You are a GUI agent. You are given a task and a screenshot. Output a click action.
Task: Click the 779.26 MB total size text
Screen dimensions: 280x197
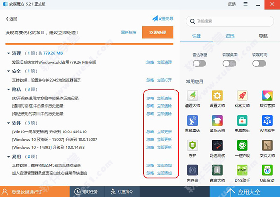[x=53, y=53]
